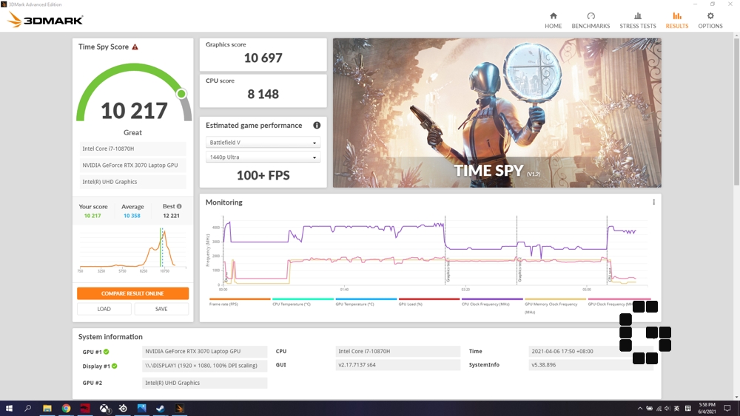Open Steam from taskbar
This screenshot has height=416, width=740.
(x=161, y=408)
